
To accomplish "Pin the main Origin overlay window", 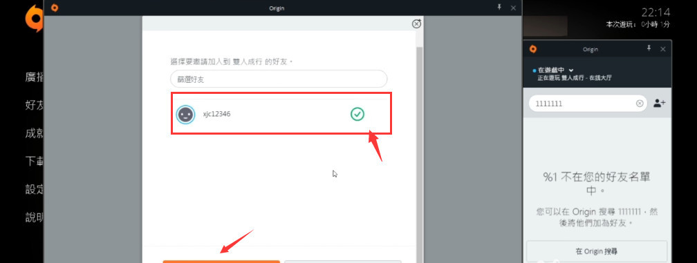I will point(499,8).
